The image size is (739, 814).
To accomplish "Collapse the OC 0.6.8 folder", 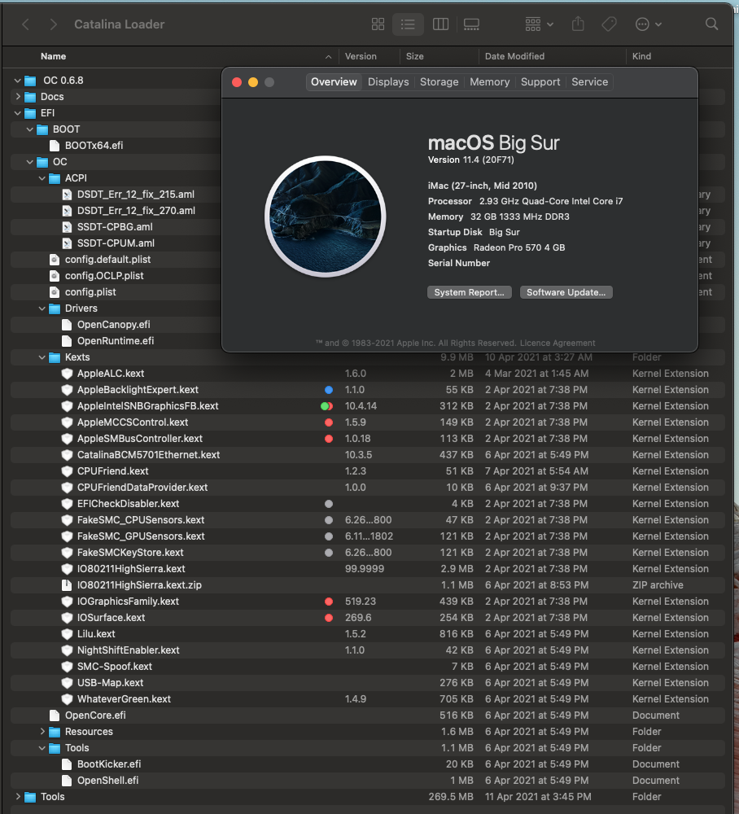I will pyautogui.click(x=18, y=81).
